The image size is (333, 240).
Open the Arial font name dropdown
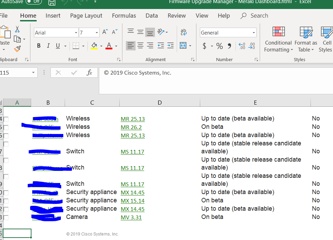pos(76,33)
